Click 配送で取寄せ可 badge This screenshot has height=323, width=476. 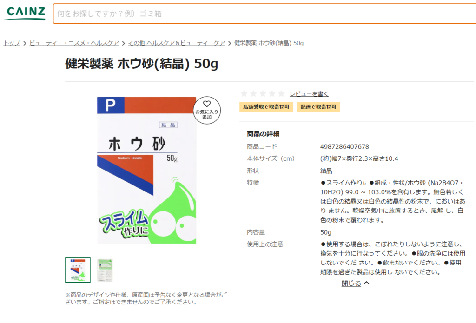point(318,107)
